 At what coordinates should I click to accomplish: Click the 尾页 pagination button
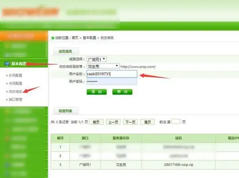click(148, 122)
